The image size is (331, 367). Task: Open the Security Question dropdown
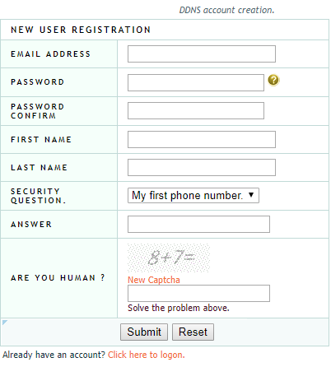click(193, 195)
